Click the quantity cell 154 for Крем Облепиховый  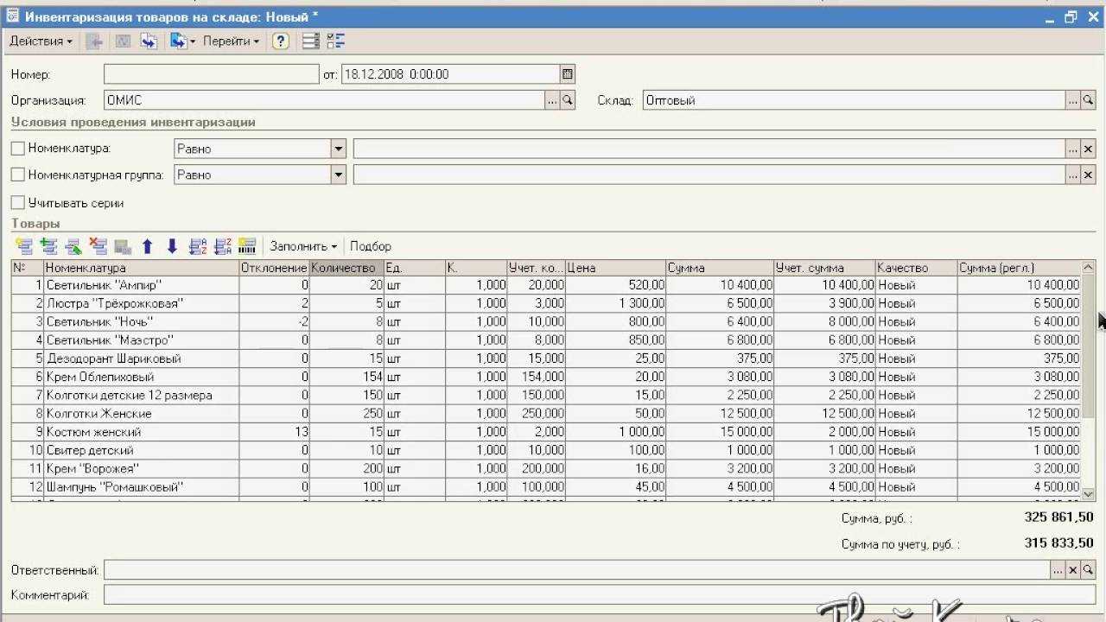point(346,377)
